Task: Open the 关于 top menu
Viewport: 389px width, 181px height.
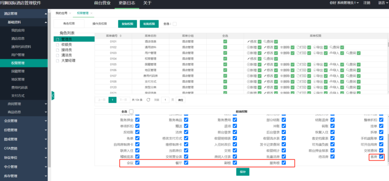Action: coord(147,3)
